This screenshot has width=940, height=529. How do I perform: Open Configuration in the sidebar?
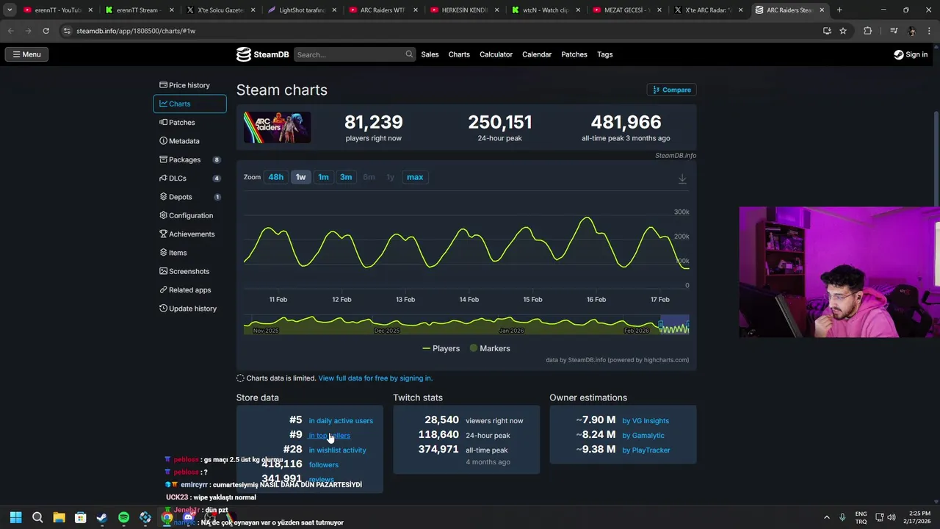pyautogui.click(x=189, y=215)
